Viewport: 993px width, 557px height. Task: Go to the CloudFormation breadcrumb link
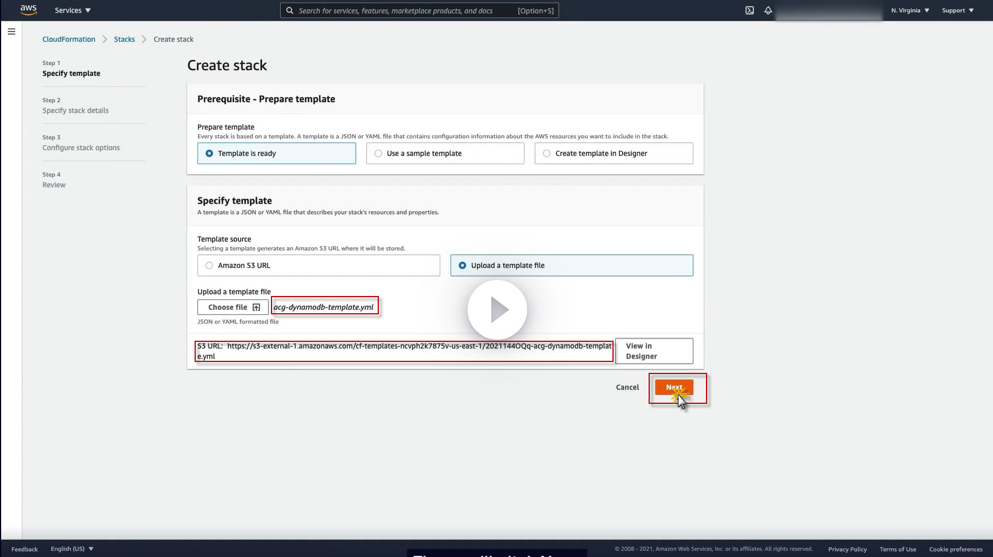[69, 39]
